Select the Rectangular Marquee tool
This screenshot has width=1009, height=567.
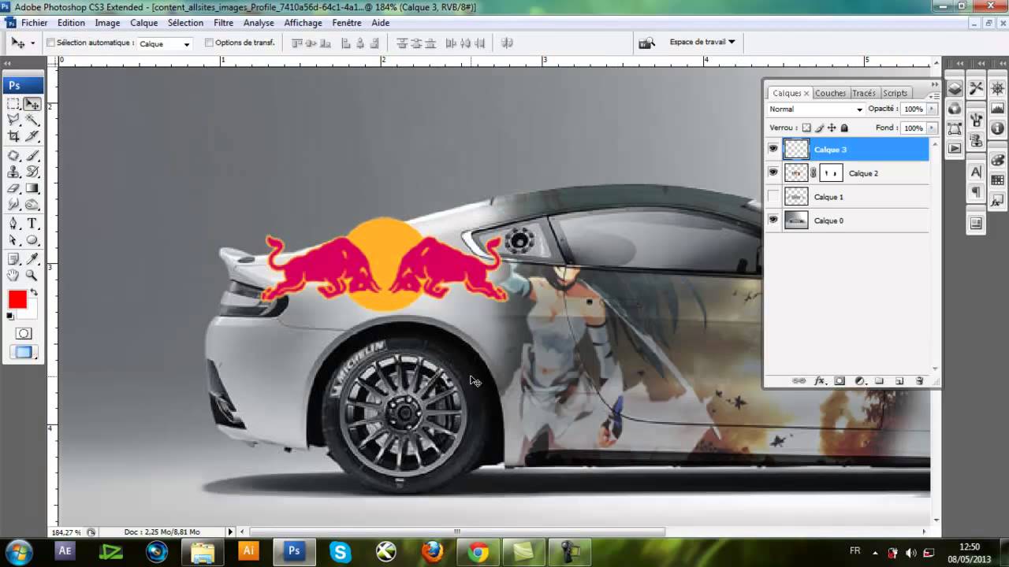tap(13, 104)
